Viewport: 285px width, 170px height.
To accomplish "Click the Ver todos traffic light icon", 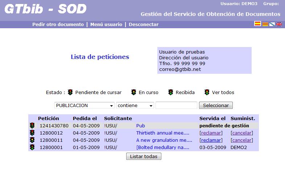I will [207, 92].
